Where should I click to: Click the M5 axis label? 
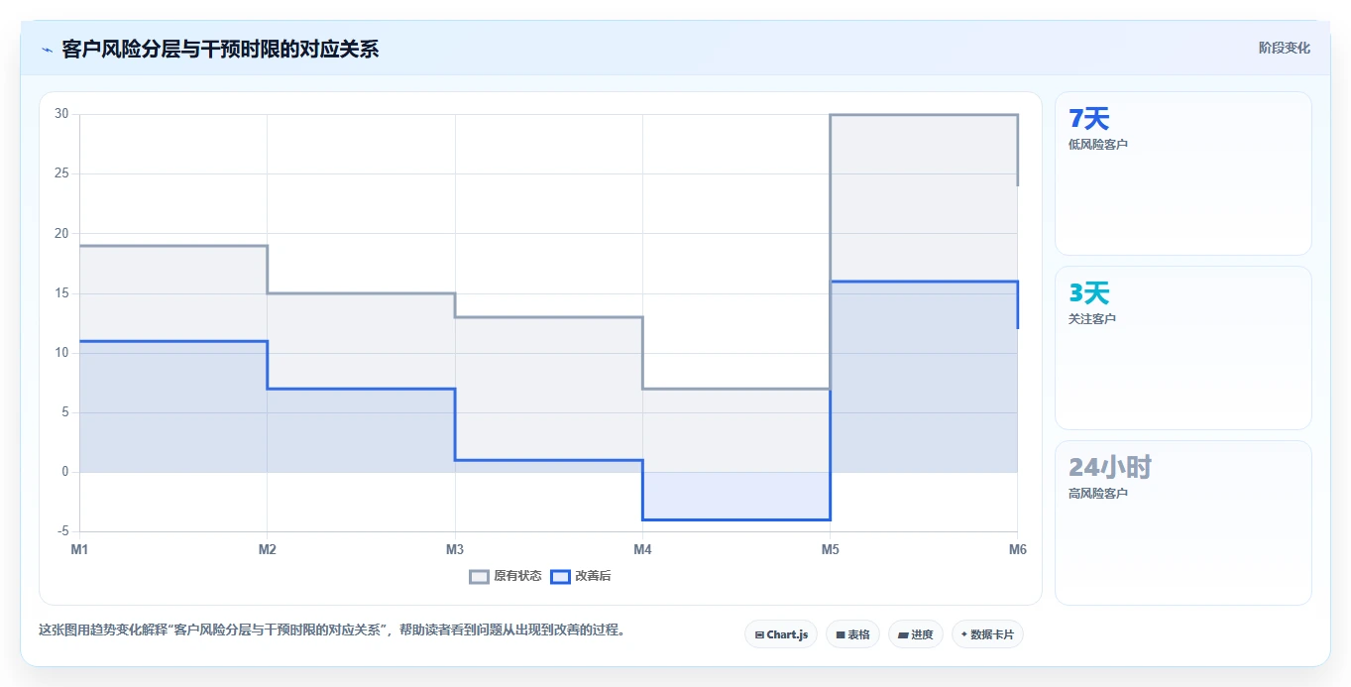point(830,549)
